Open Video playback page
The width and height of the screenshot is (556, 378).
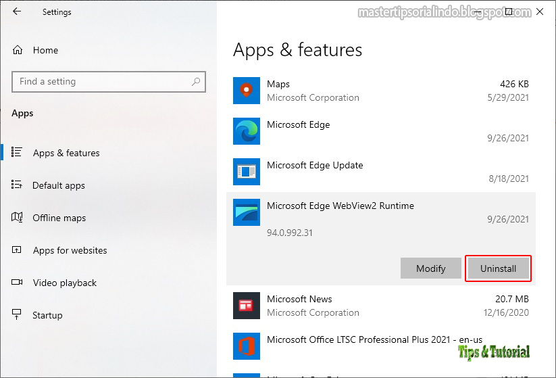tap(65, 283)
